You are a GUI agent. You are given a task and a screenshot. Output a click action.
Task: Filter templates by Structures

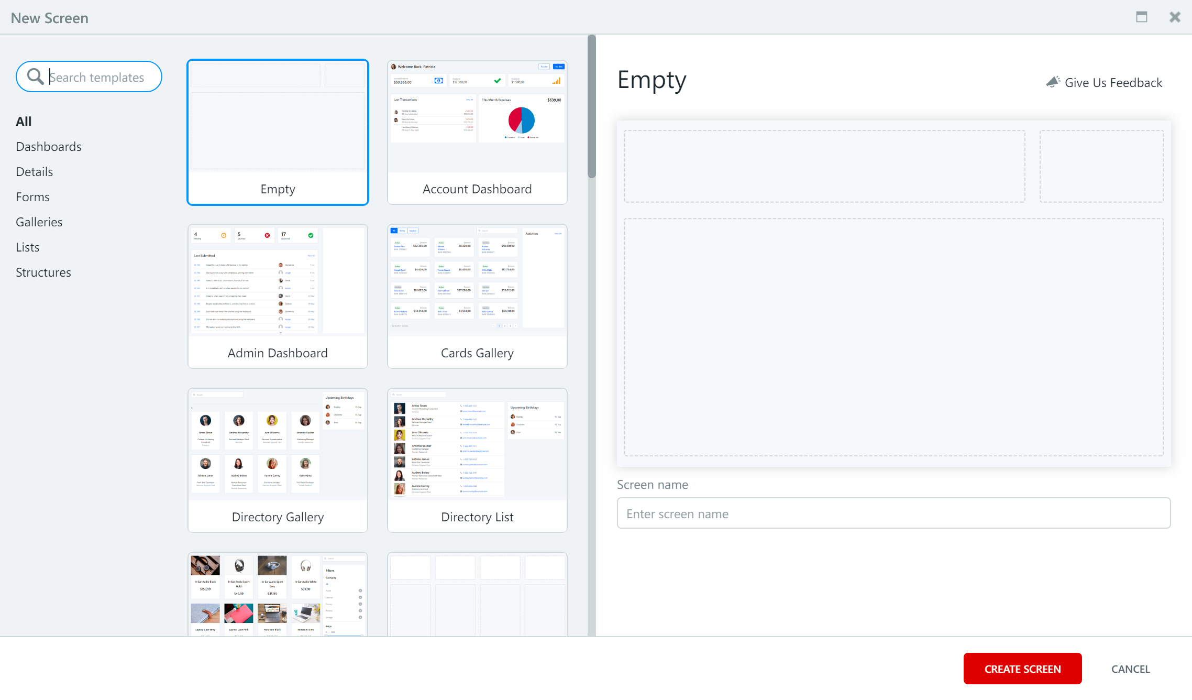pos(43,272)
